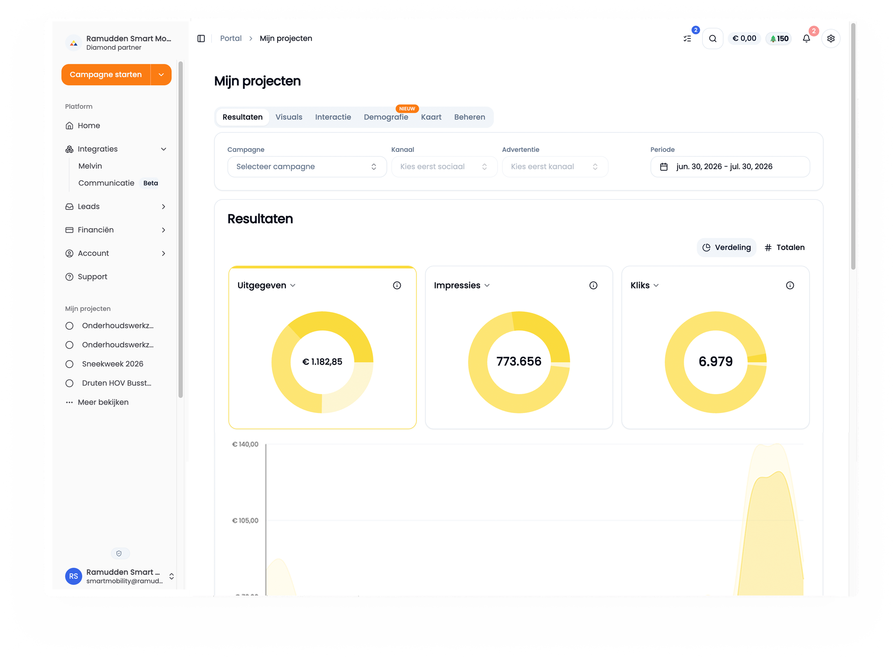This screenshot has width=894, height=658.
Task: Open the Selecteer campagne dropdown
Action: point(307,167)
